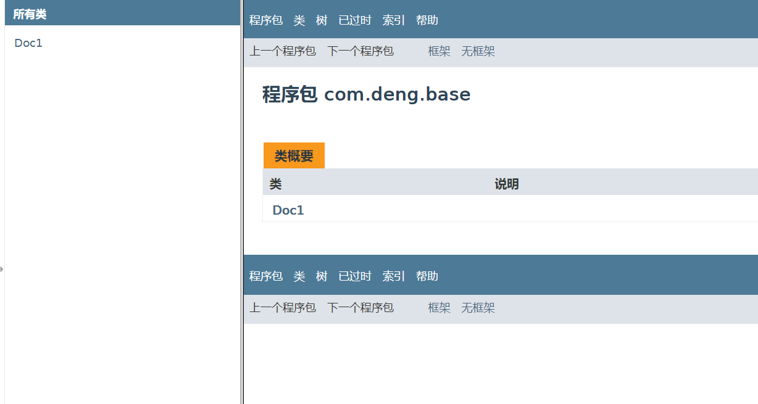This screenshot has width=758, height=404.
Task: Click 上一个程序包 under the top navigation bar
Action: 283,51
